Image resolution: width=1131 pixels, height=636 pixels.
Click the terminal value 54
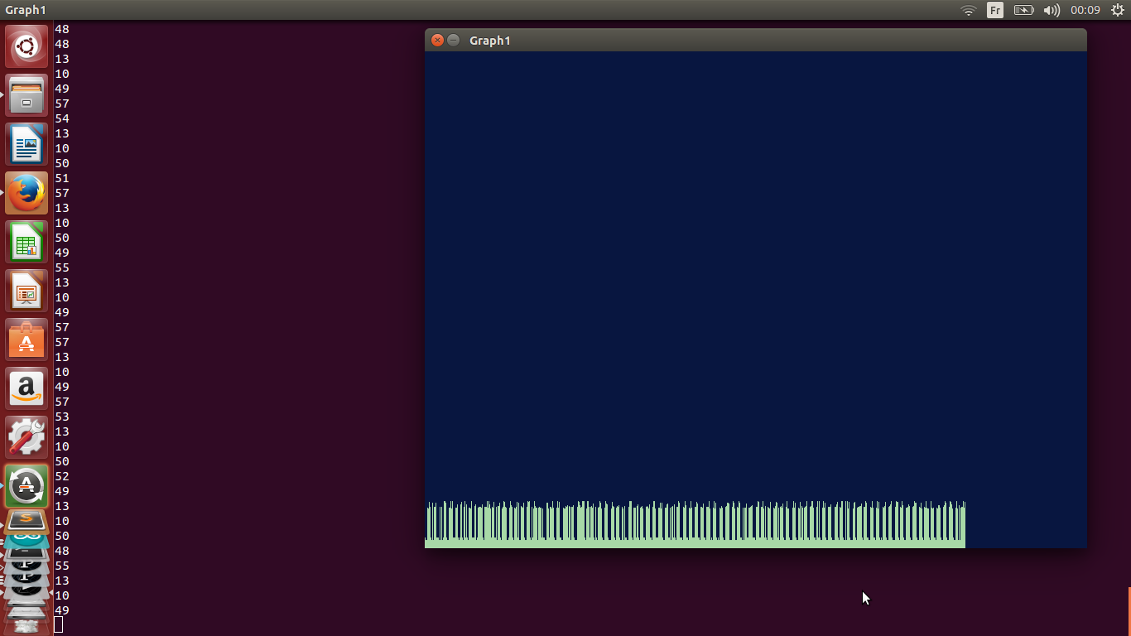pyautogui.click(x=62, y=118)
